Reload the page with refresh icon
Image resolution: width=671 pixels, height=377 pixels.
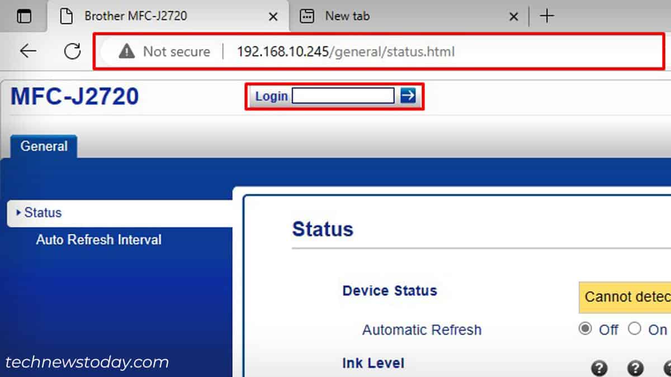coord(72,51)
